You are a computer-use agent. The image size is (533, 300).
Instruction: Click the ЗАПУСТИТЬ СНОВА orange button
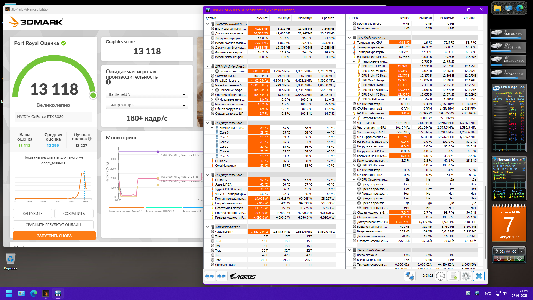coord(54,236)
